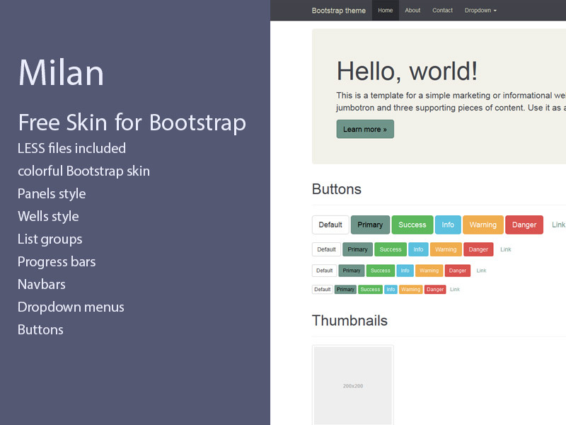This screenshot has width=566, height=425.
Task: Click the second-row Warning button
Action: pyautogui.click(x=446, y=249)
